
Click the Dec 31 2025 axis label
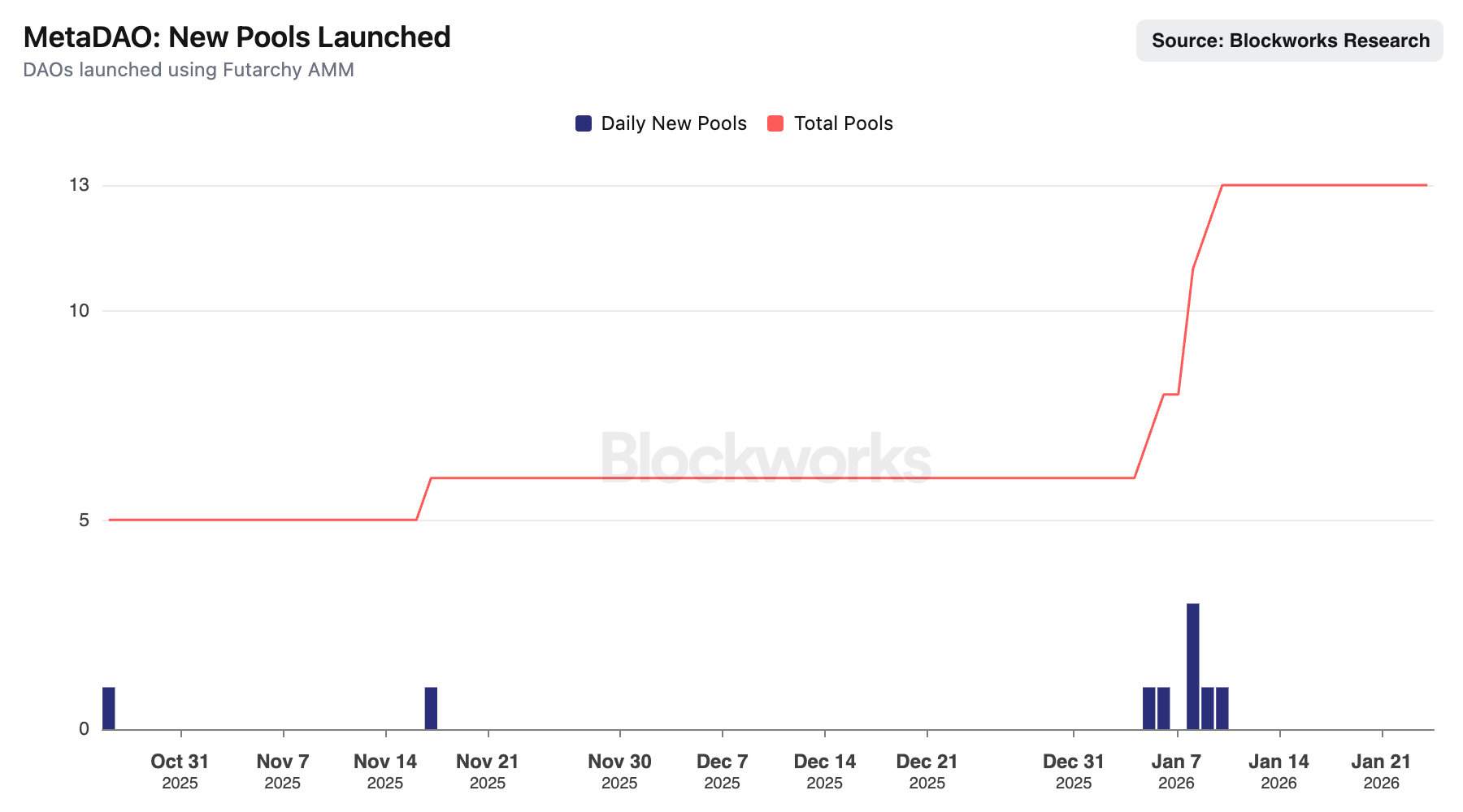point(1073,771)
